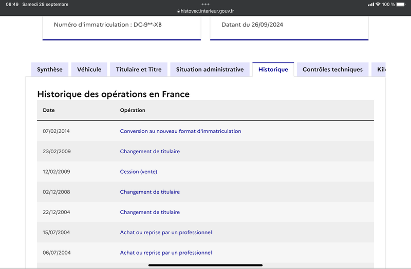Click Changement de titulaire dated 22/12/2004

point(150,212)
